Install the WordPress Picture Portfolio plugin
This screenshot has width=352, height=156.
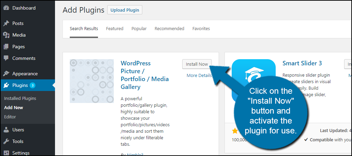tap(197, 64)
